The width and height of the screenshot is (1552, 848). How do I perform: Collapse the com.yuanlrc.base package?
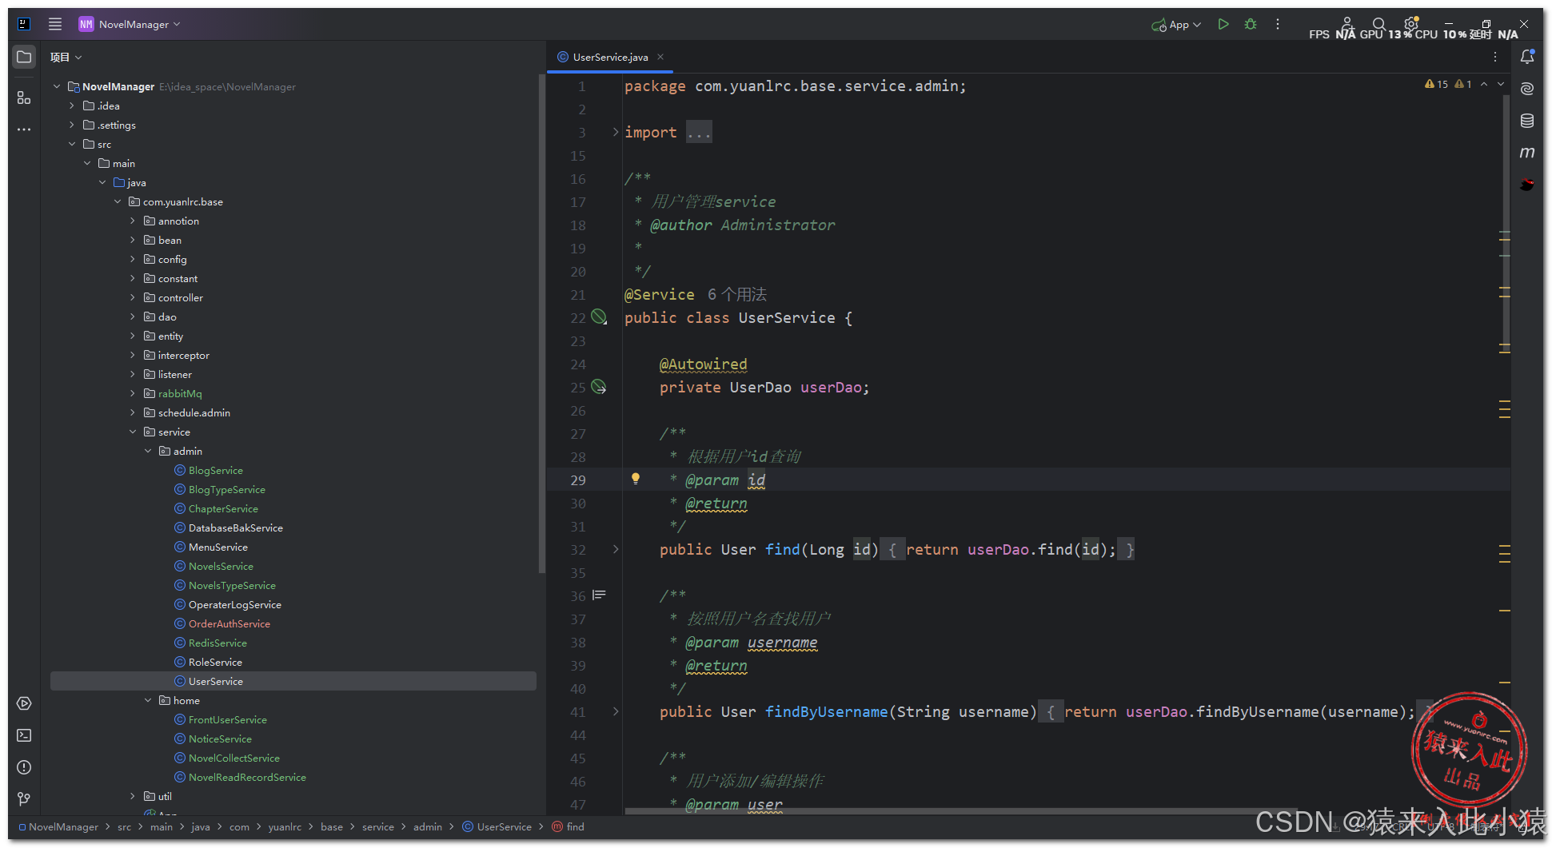click(x=117, y=201)
